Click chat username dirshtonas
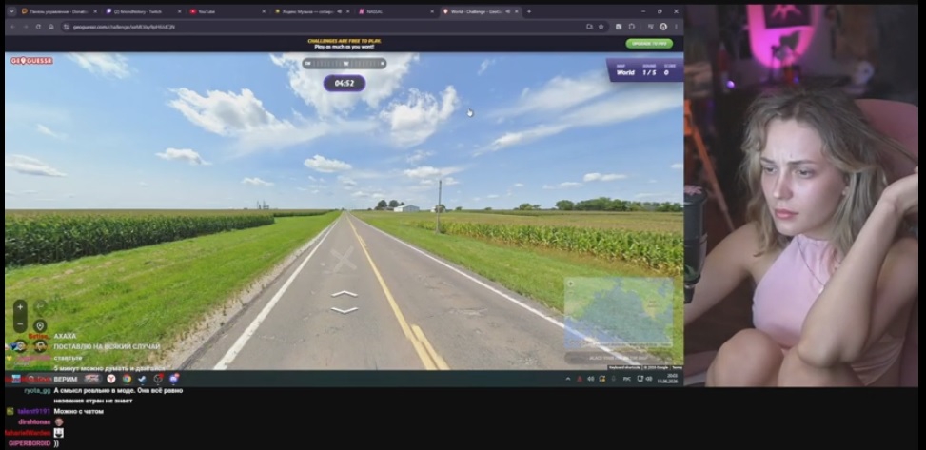926x450 pixels. pos(34,422)
